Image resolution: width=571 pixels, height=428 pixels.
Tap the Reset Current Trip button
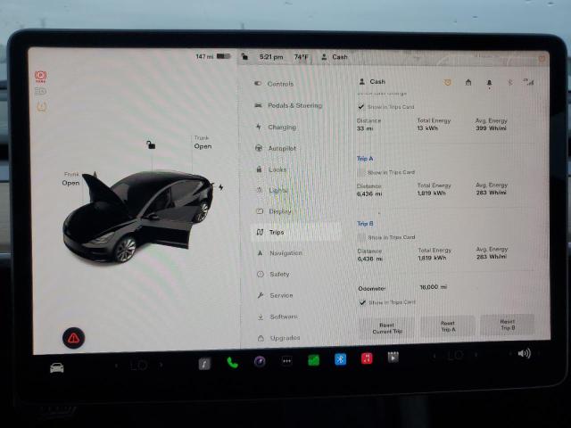387,328
